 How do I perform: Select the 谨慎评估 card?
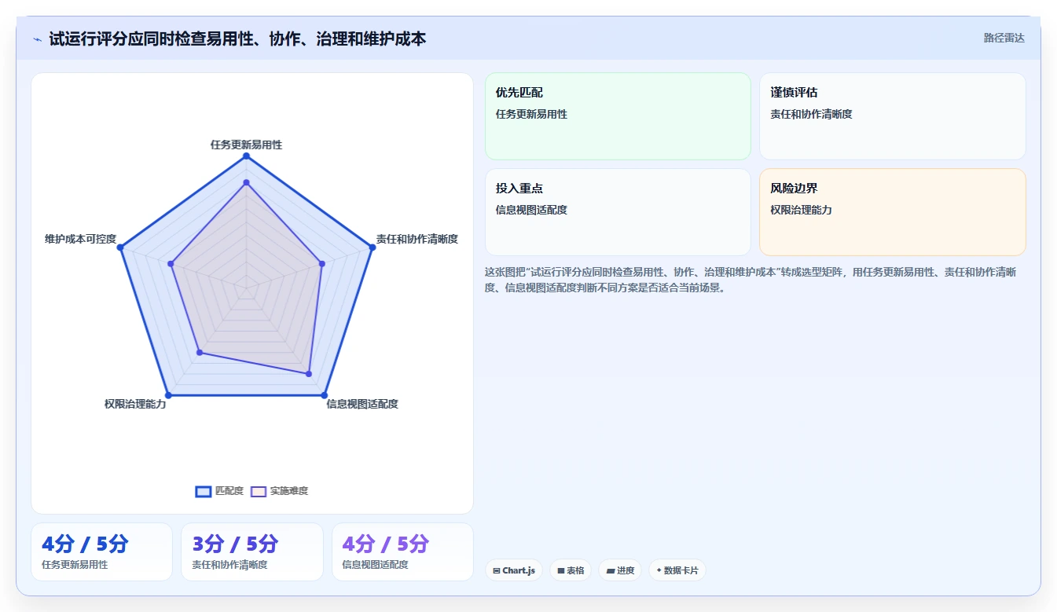pyautogui.click(x=893, y=116)
